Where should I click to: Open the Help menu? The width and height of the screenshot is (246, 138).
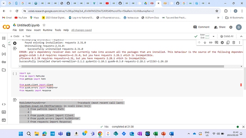pos(66,30)
